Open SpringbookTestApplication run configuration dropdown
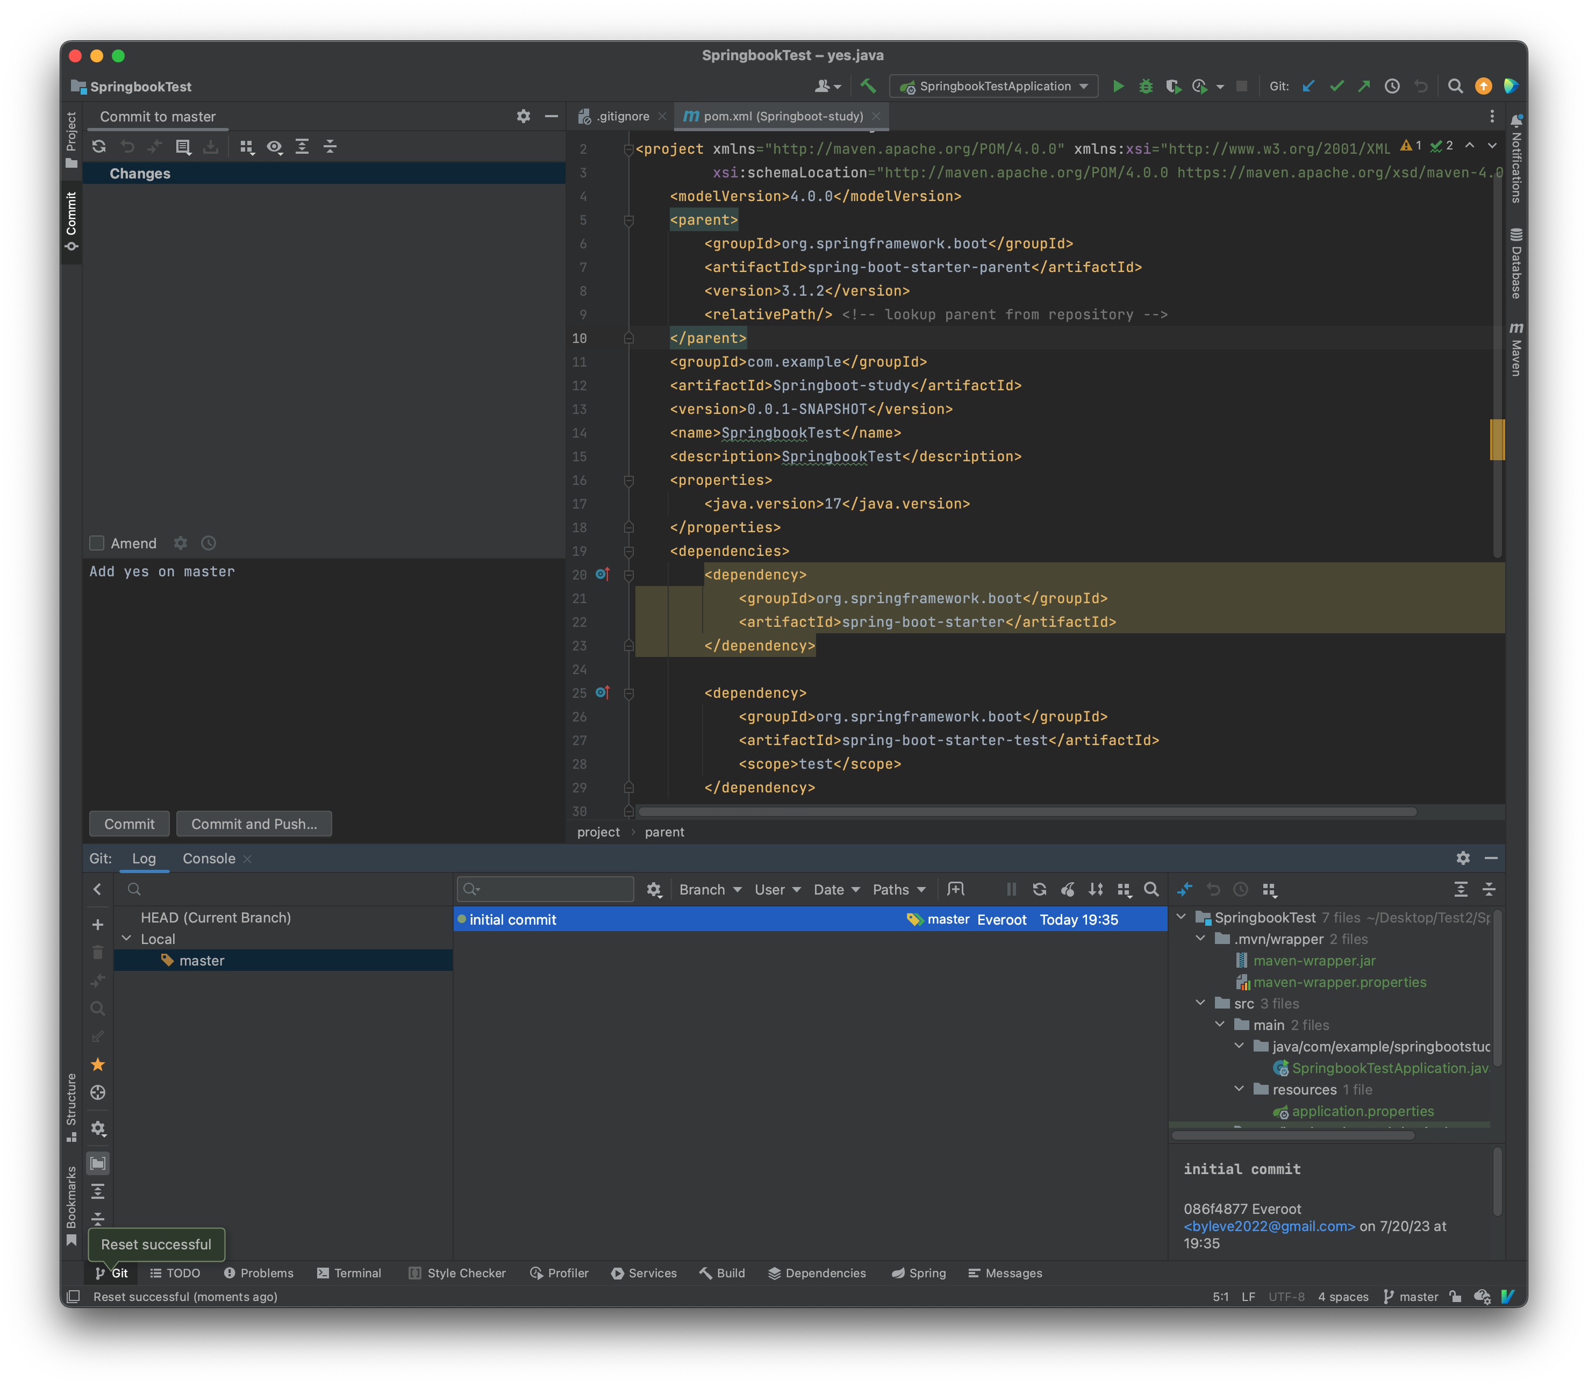The image size is (1588, 1387). tap(993, 87)
